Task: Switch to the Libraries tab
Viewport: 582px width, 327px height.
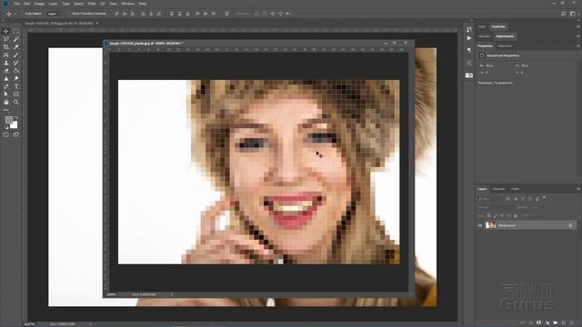Action: coord(484,36)
